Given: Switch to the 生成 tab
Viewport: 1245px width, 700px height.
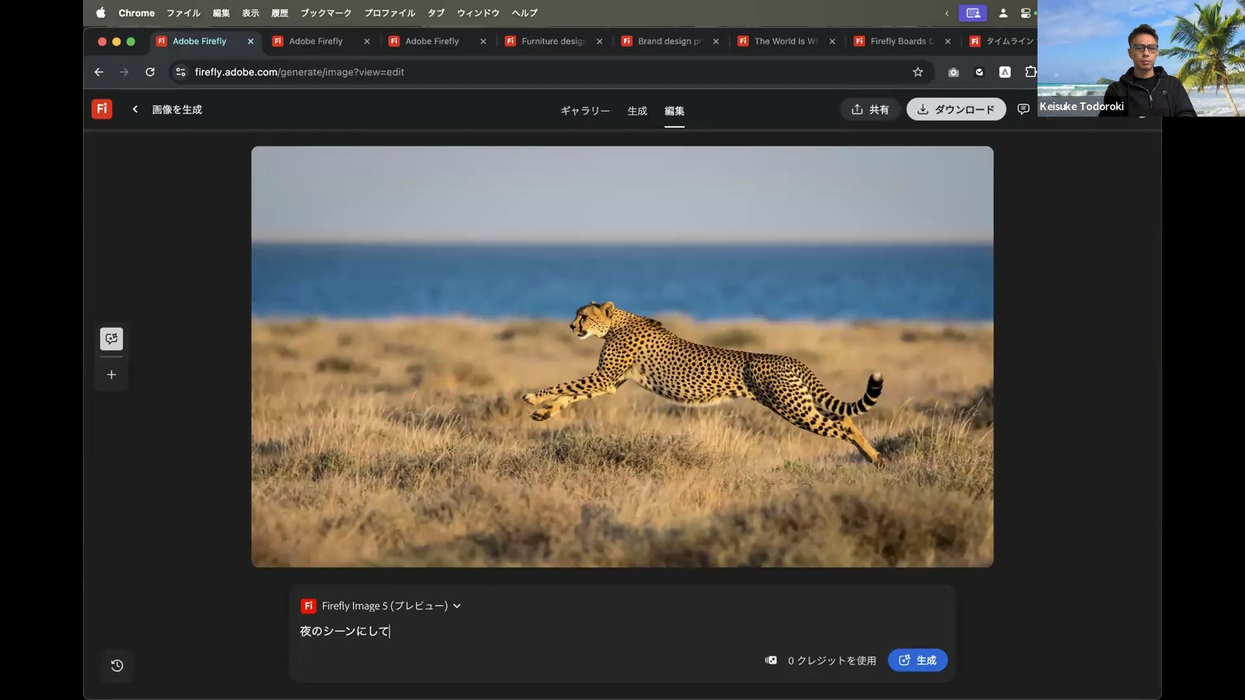Looking at the screenshot, I should coord(637,111).
